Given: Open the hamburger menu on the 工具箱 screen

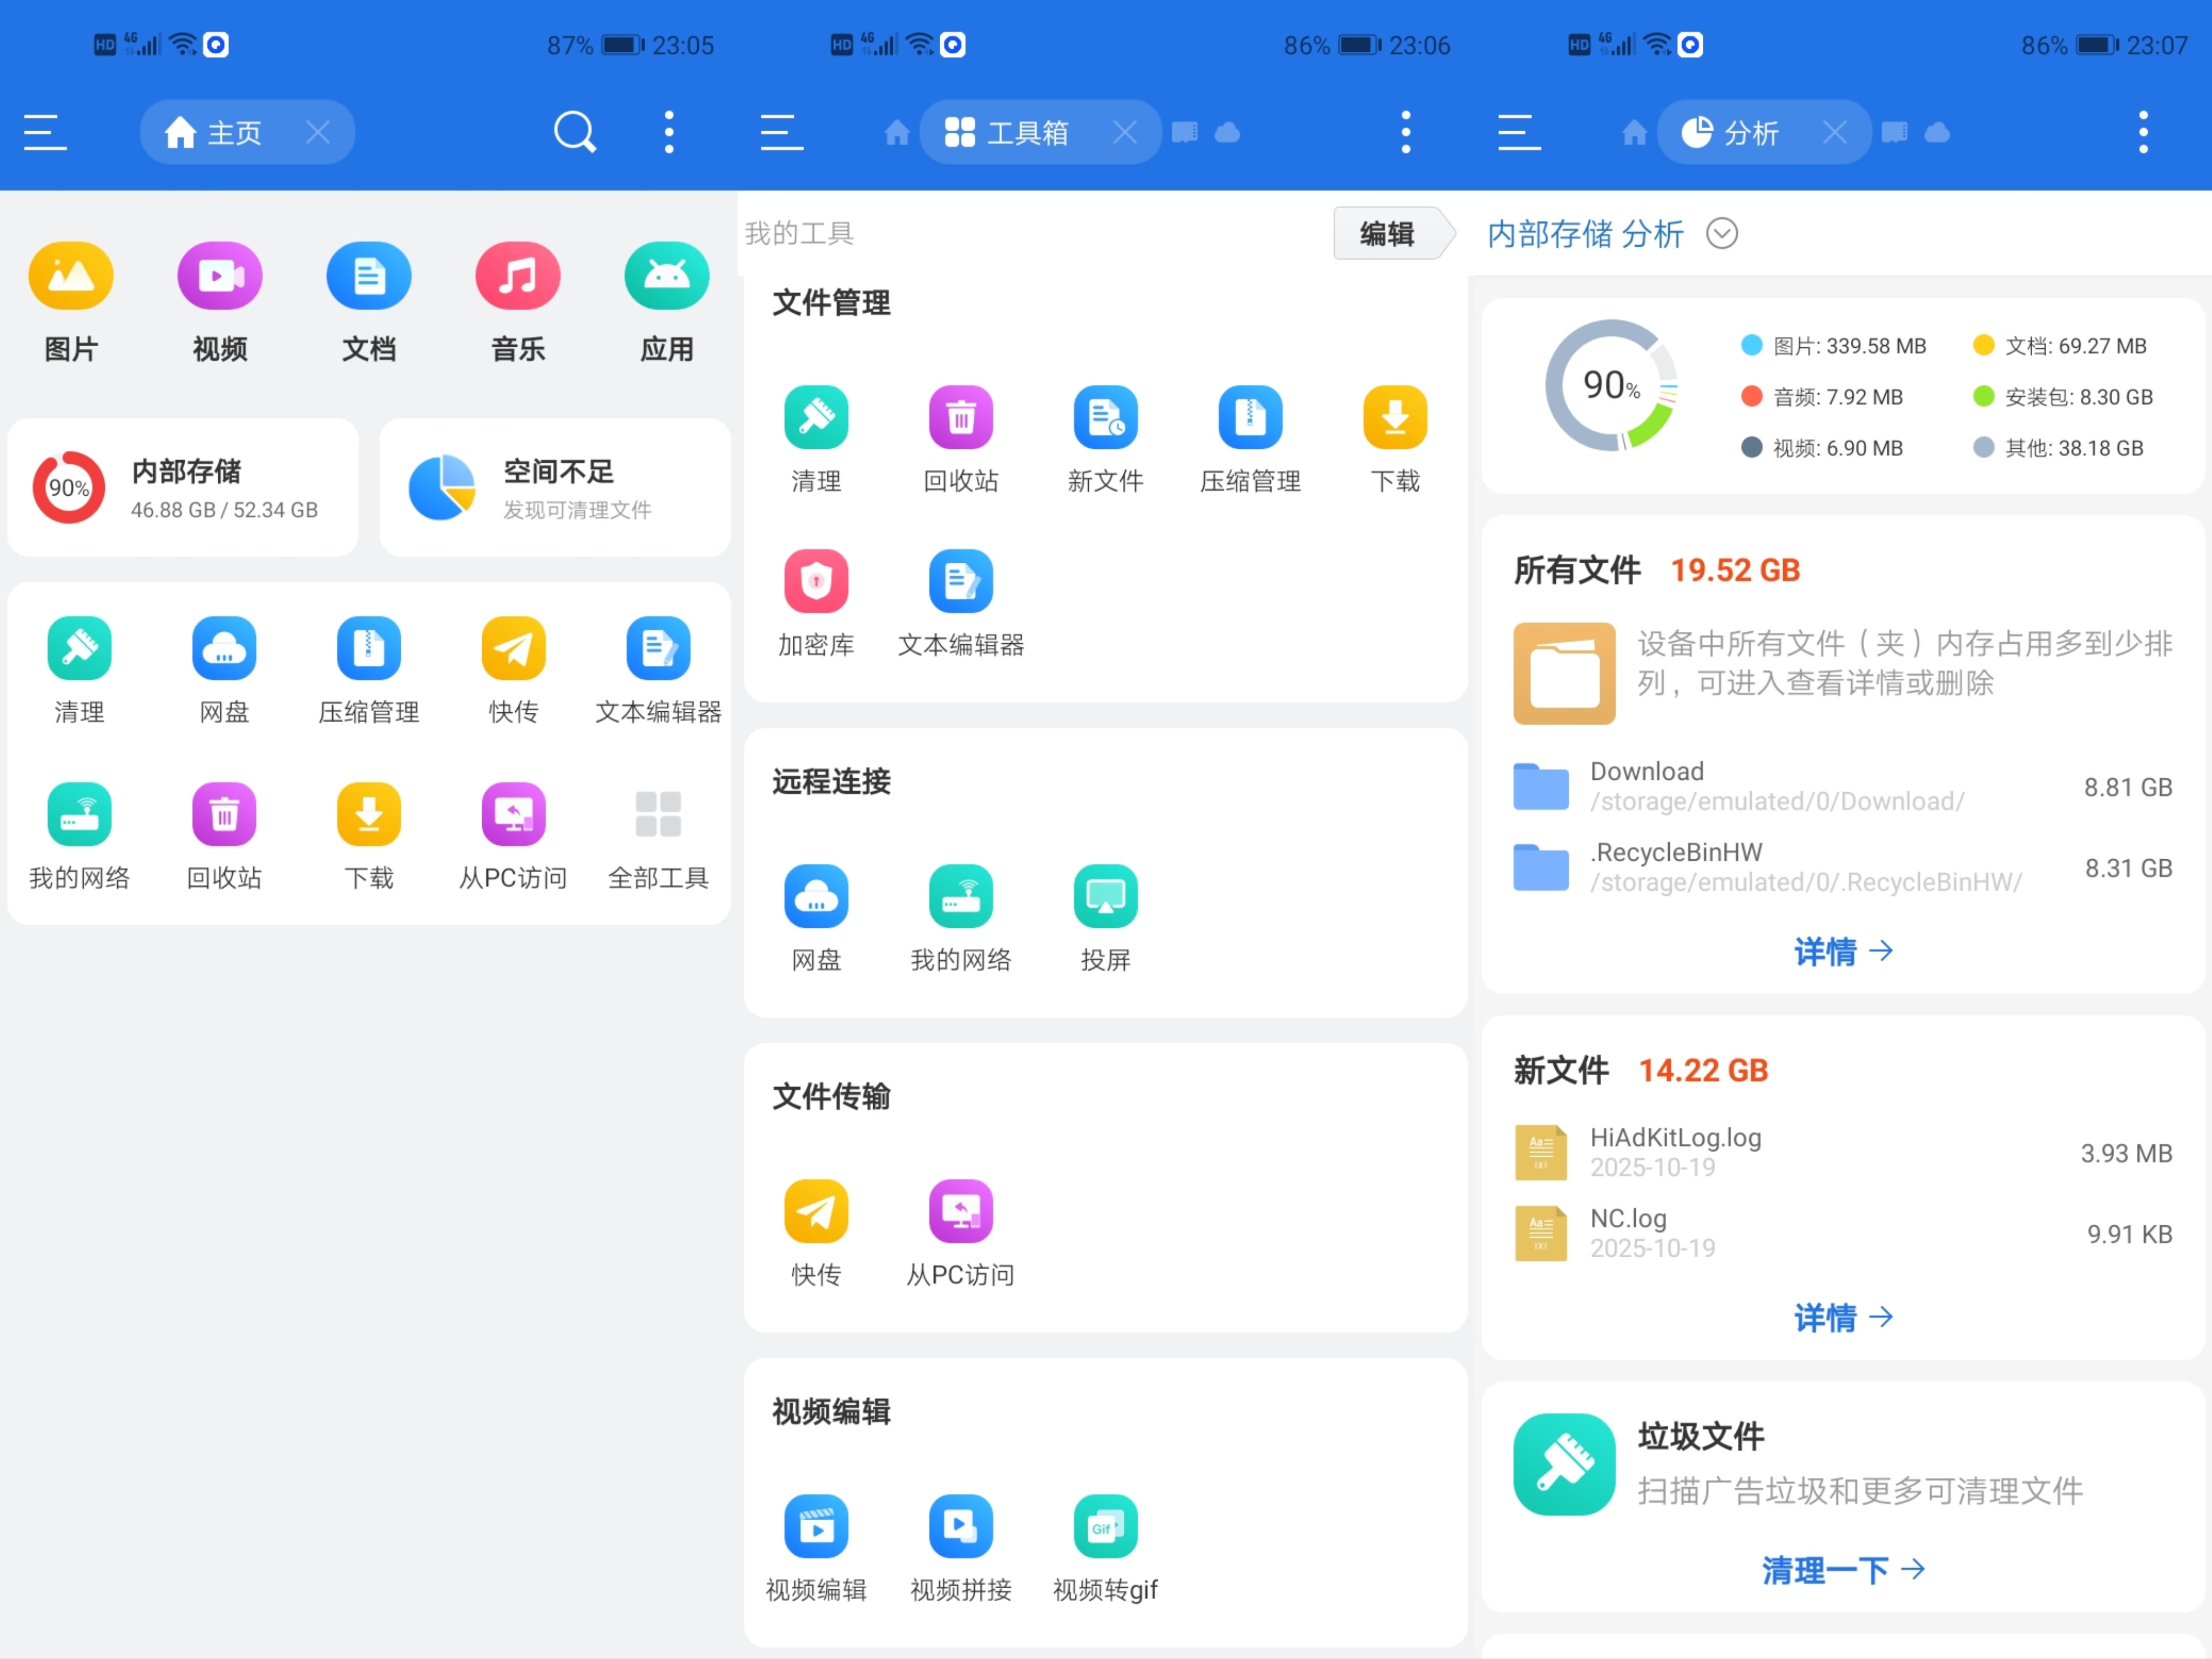Looking at the screenshot, I should (x=781, y=132).
